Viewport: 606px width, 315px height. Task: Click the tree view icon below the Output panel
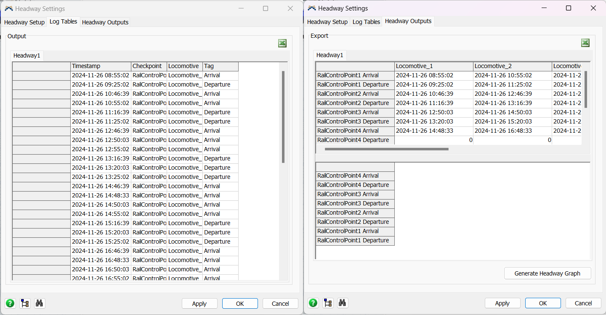point(25,303)
